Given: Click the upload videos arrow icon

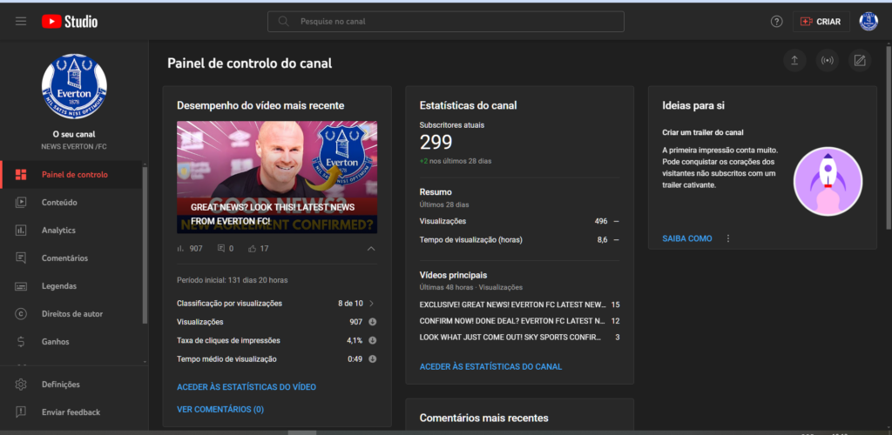Looking at the screenshot, I should 794,61.
